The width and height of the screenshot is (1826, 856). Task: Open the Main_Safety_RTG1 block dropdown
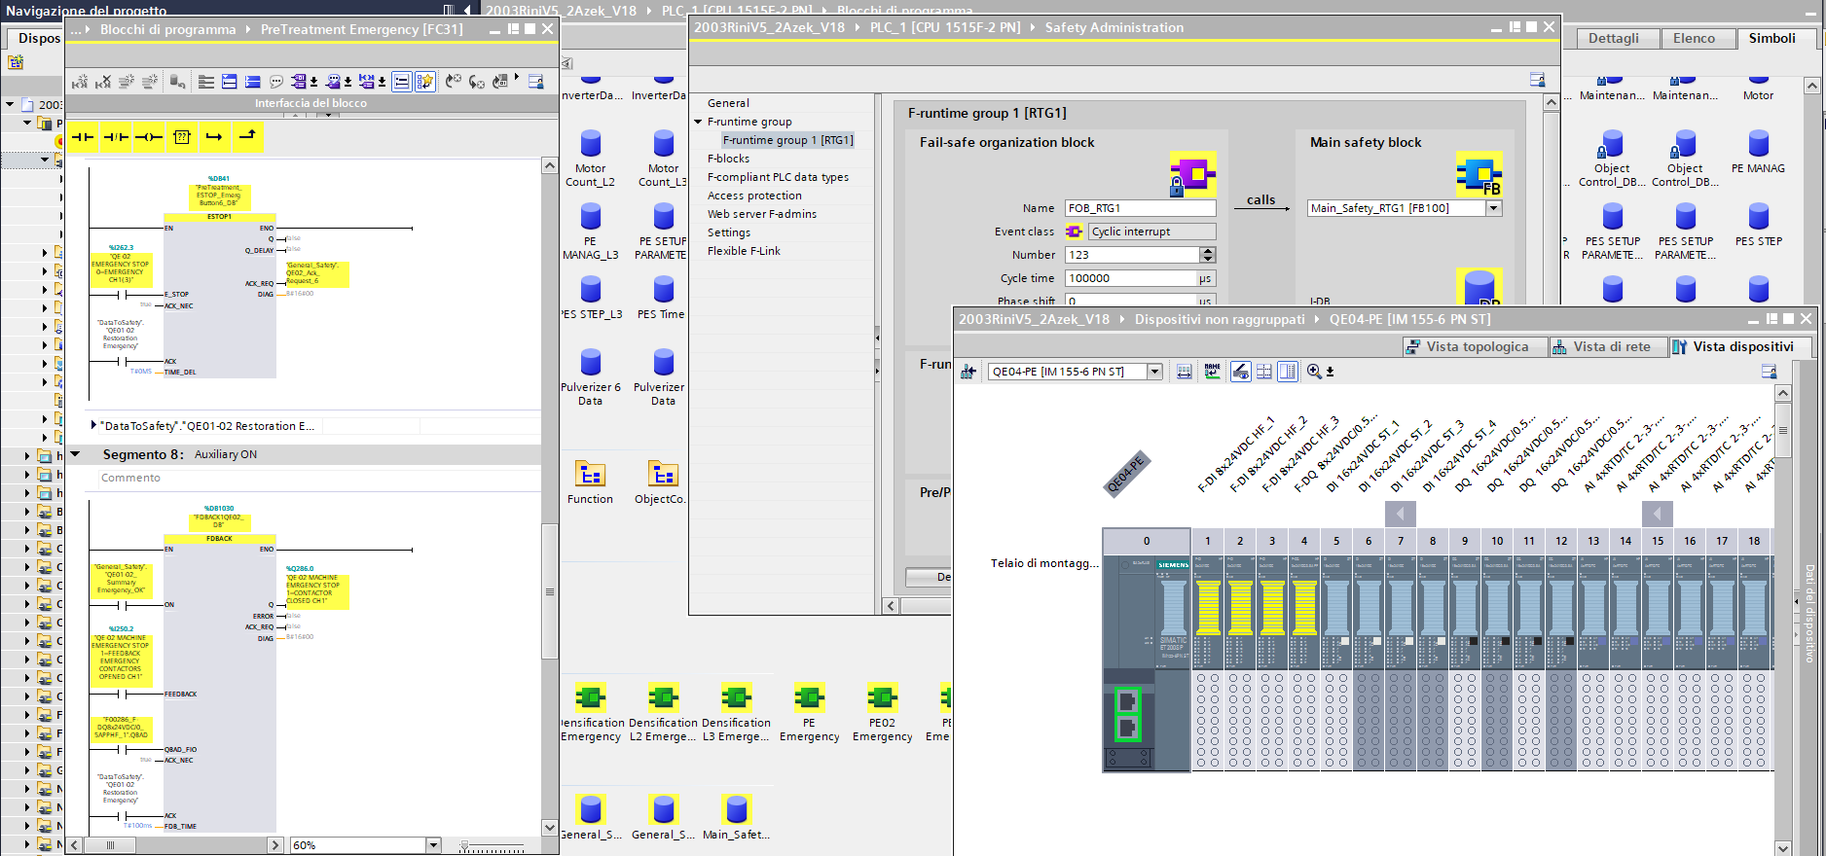pos(1494,208)
